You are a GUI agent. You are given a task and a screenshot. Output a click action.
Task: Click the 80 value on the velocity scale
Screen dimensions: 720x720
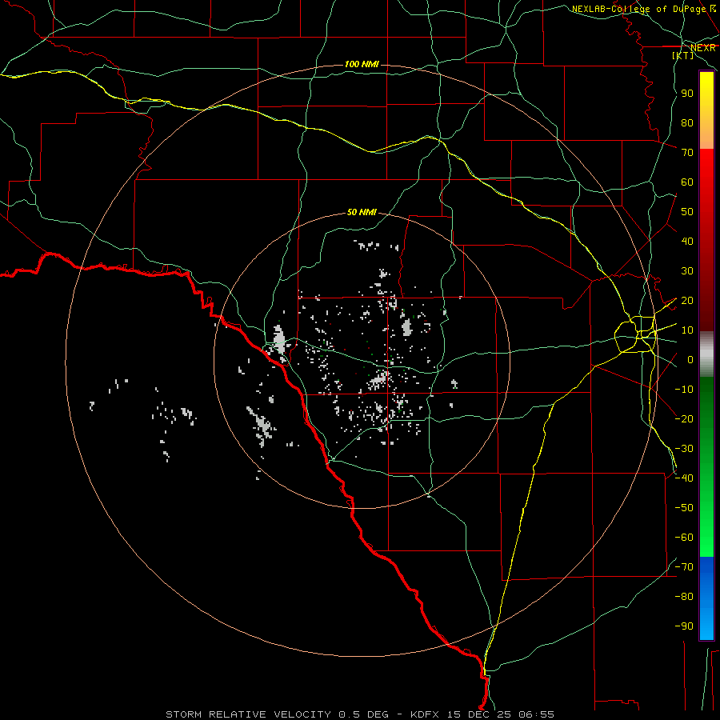tap(687, 123)
